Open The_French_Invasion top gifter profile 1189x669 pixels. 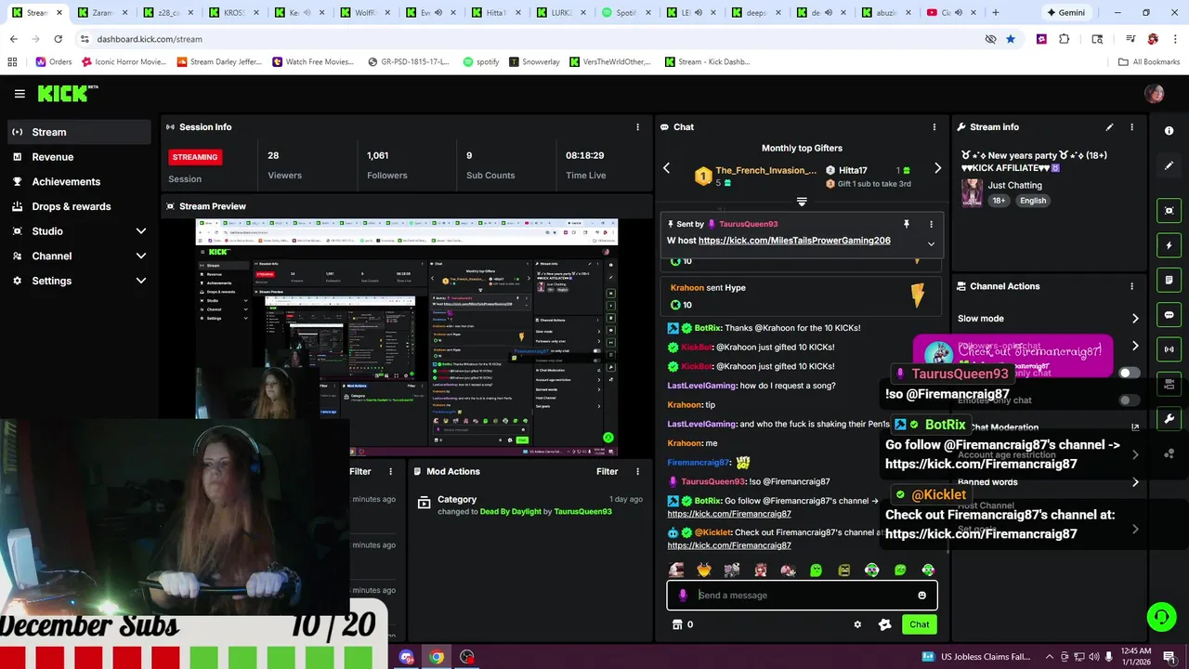point(766,171)
